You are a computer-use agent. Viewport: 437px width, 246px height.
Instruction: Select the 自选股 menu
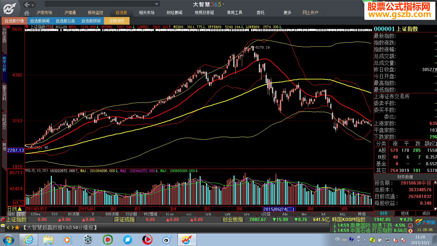(121, 12)
